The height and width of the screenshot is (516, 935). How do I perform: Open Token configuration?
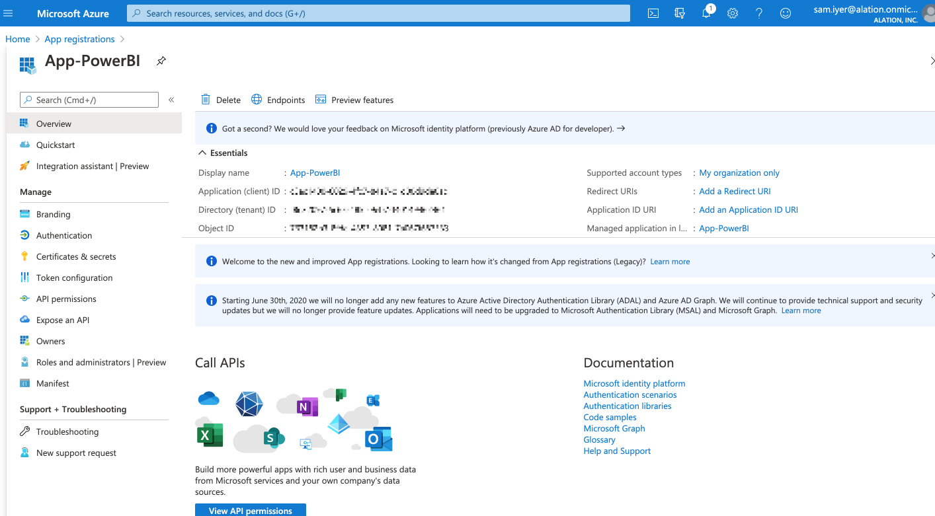[x=94, y=277]
